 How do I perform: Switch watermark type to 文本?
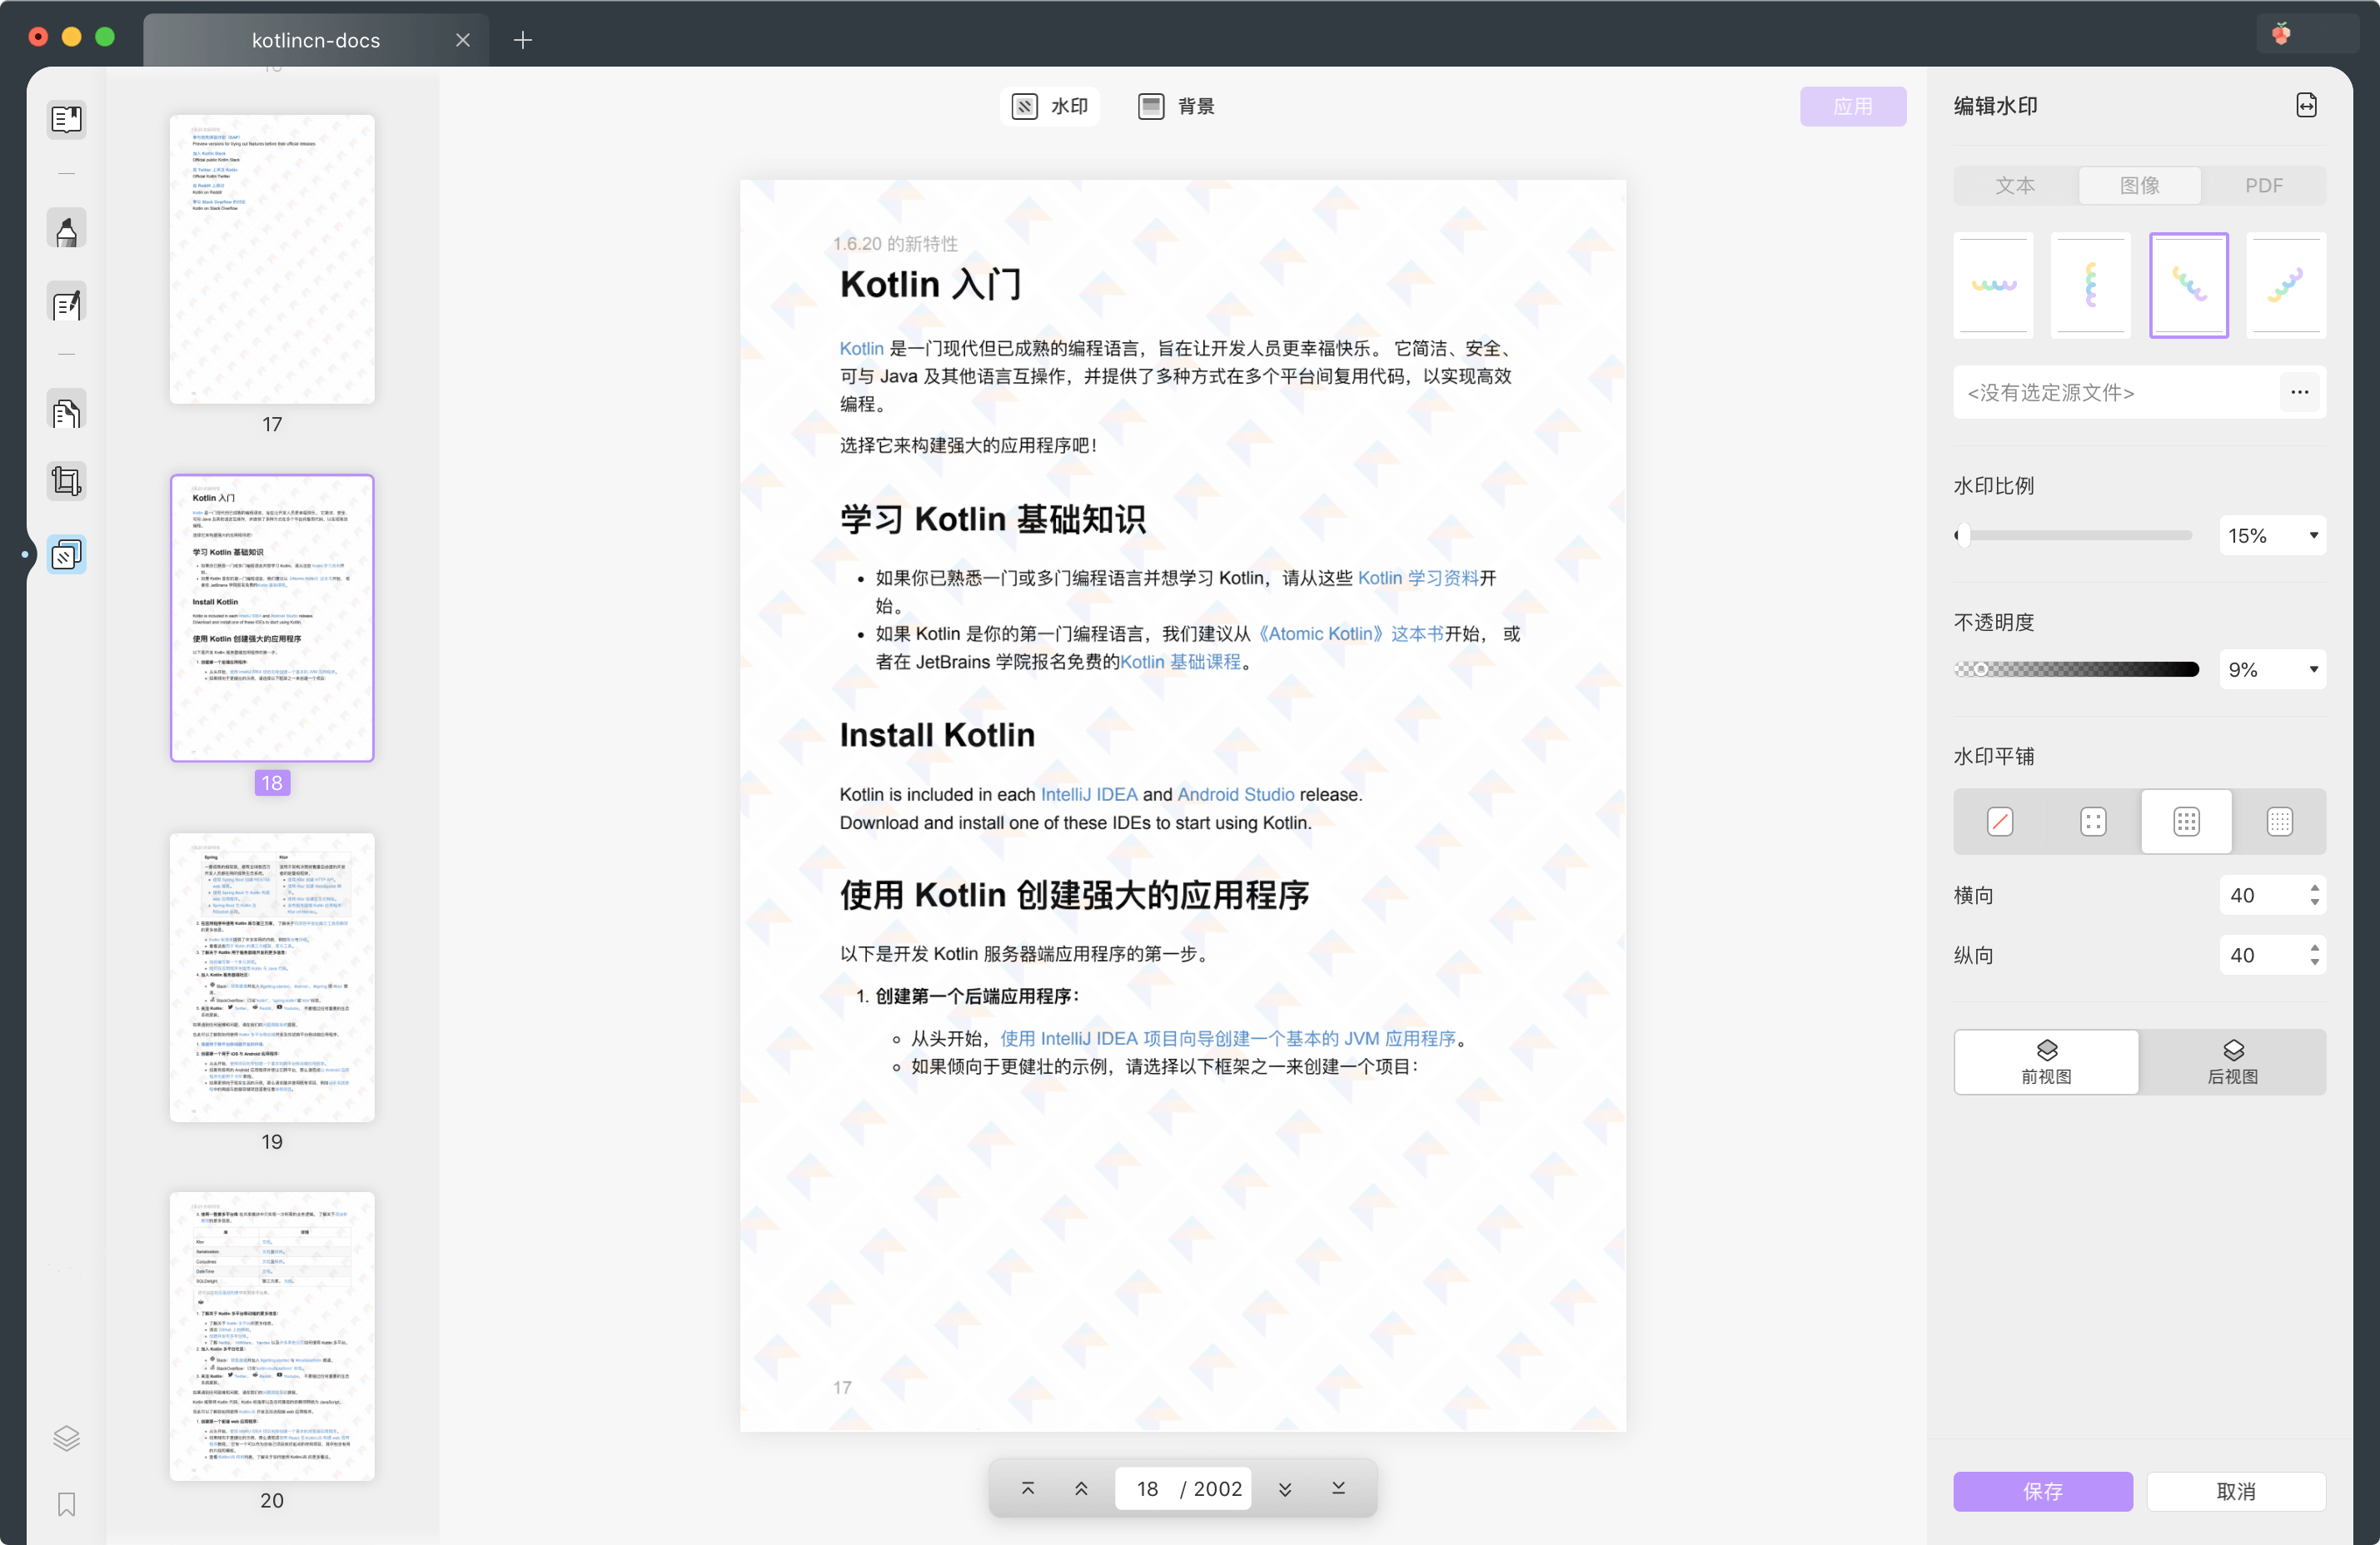pyautogui.click(x=2013, y=185)
